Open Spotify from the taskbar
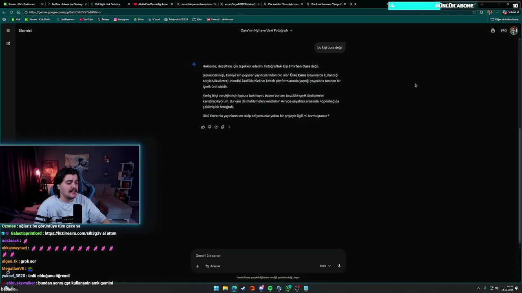The width and height of the screenshot is (522, 293). click(x=270, y=288)
